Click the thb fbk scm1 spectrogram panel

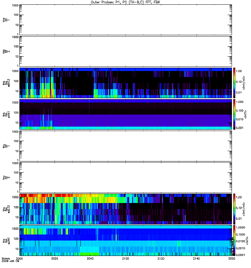coord(125,114)
